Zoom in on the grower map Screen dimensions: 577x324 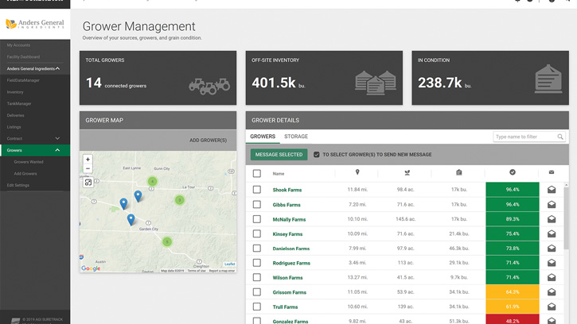(x=88, y=160)
